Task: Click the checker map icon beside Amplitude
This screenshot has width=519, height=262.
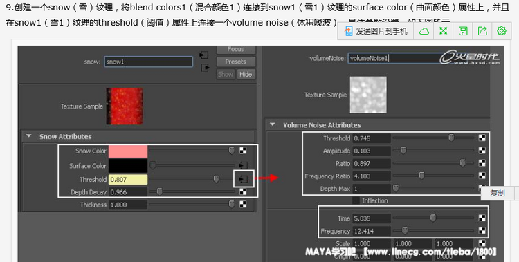Action: point(482,151)
